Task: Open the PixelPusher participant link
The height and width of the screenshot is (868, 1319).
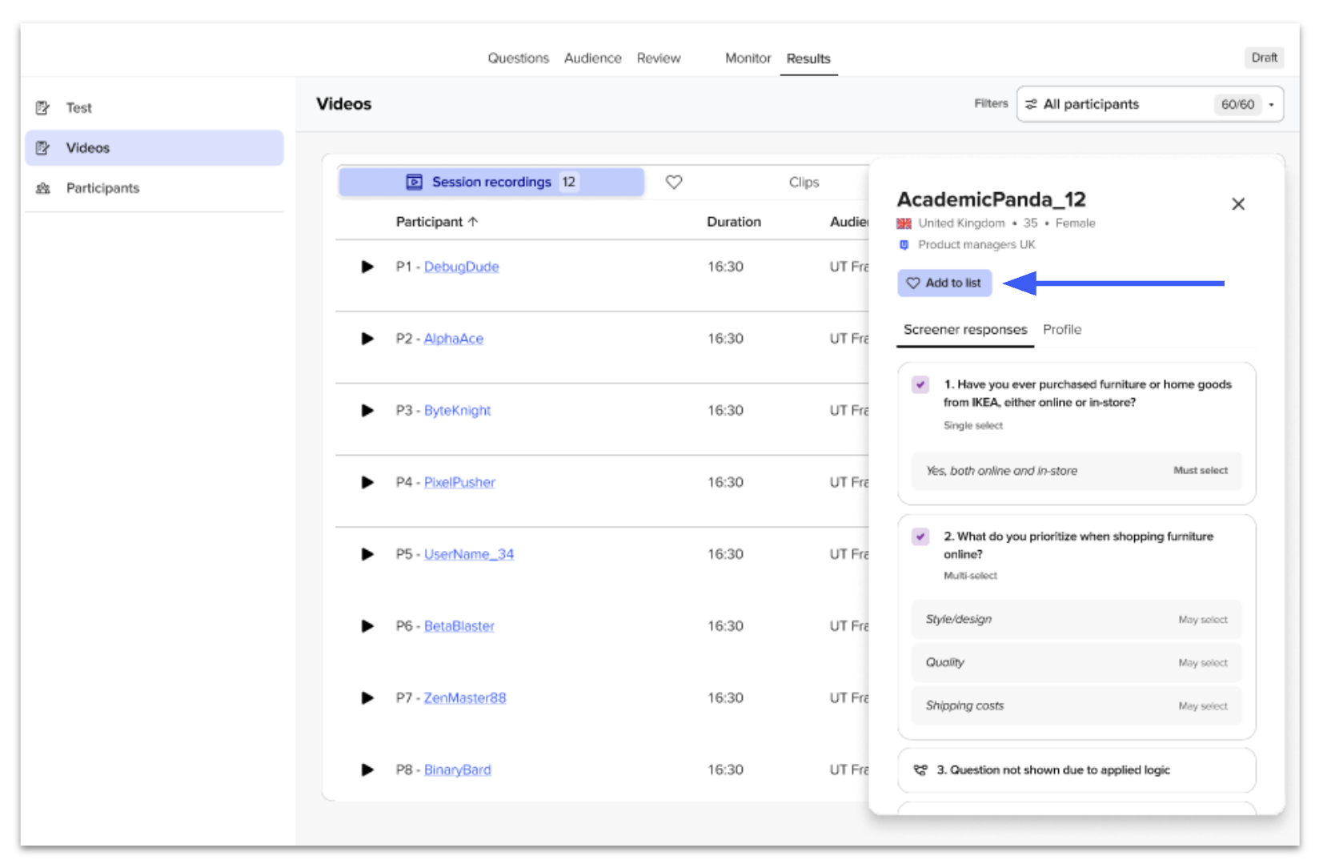Action: click(x=459, y=482)
